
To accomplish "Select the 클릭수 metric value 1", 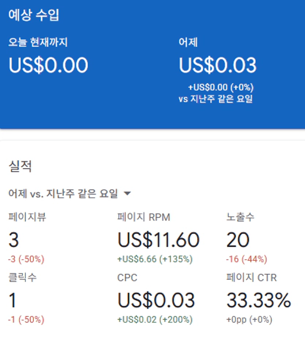I will (12, 300).
